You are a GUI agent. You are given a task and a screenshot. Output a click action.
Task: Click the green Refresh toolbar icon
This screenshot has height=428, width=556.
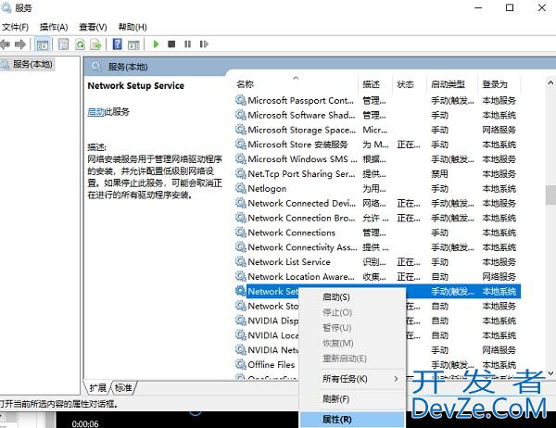coord(80,44)
